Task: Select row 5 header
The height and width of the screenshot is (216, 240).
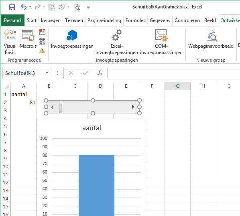Action: coord(5,126)
